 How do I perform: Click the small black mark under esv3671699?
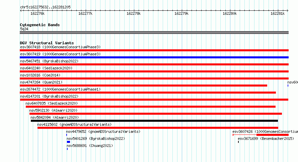[x=238, y=142]
